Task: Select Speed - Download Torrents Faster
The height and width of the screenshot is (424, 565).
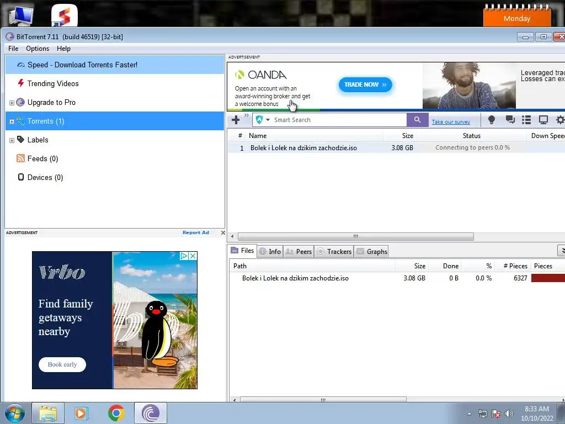Action: (x=115, y=65)
